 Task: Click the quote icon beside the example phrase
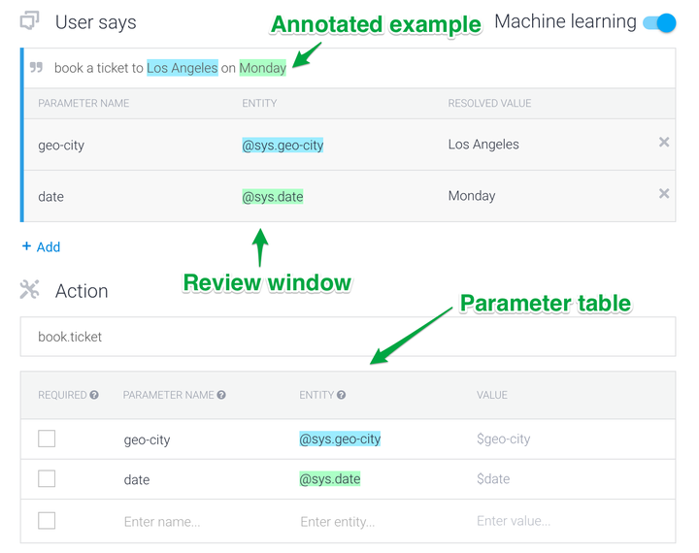point(37,68)
